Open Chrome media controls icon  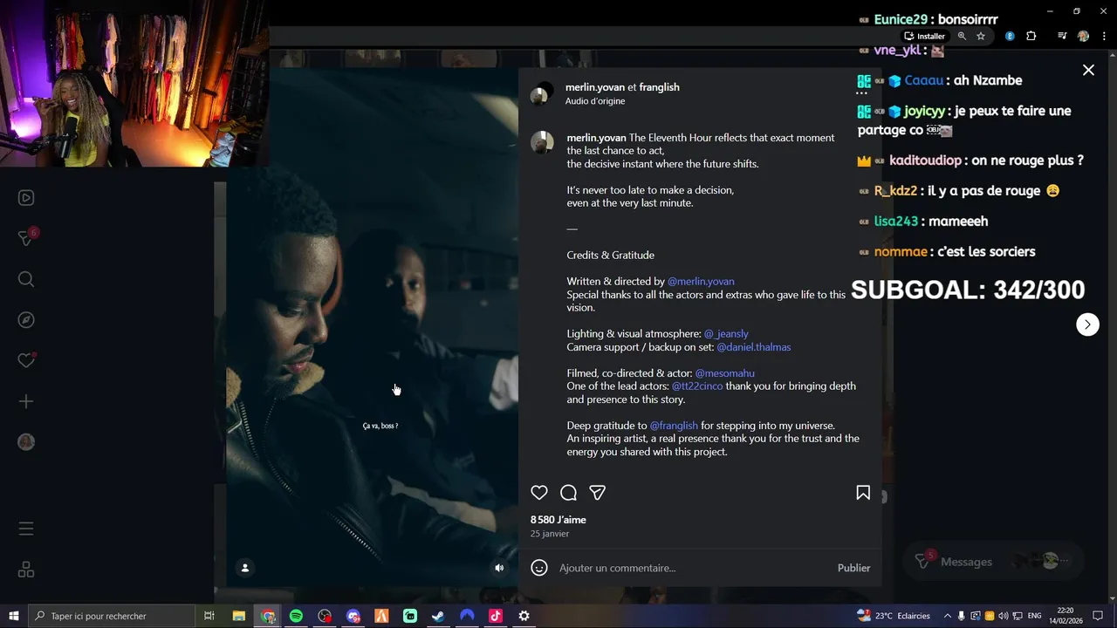coord(1062,36)
